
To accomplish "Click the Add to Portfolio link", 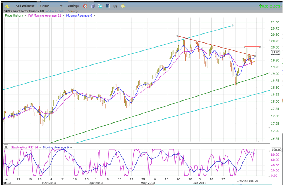I will (56, 11).
